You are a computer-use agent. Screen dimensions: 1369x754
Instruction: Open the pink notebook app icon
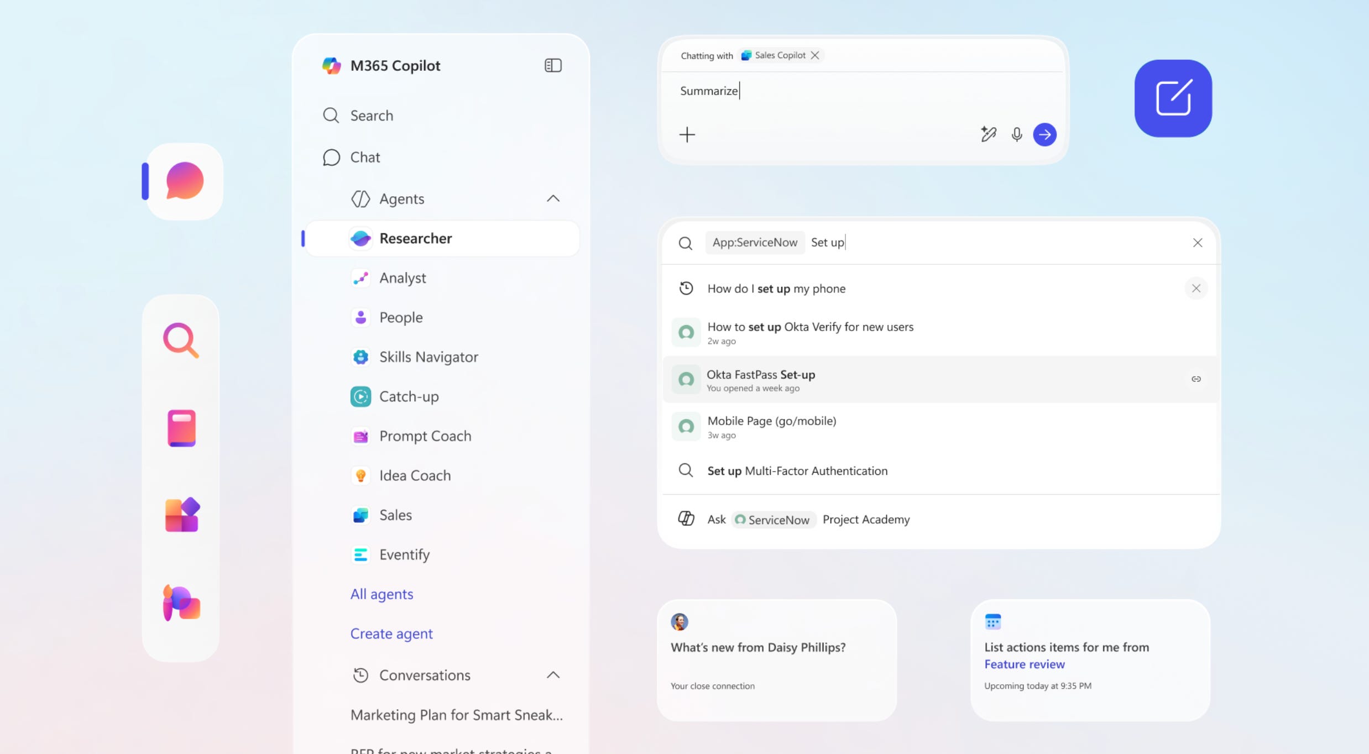pos(181,428)
